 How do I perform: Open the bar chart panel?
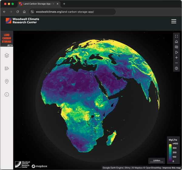(x=7, y=68)
